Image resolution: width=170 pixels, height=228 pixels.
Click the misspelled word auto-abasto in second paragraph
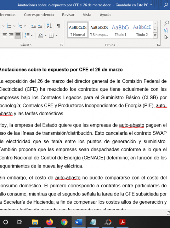[x=131, y=125]
